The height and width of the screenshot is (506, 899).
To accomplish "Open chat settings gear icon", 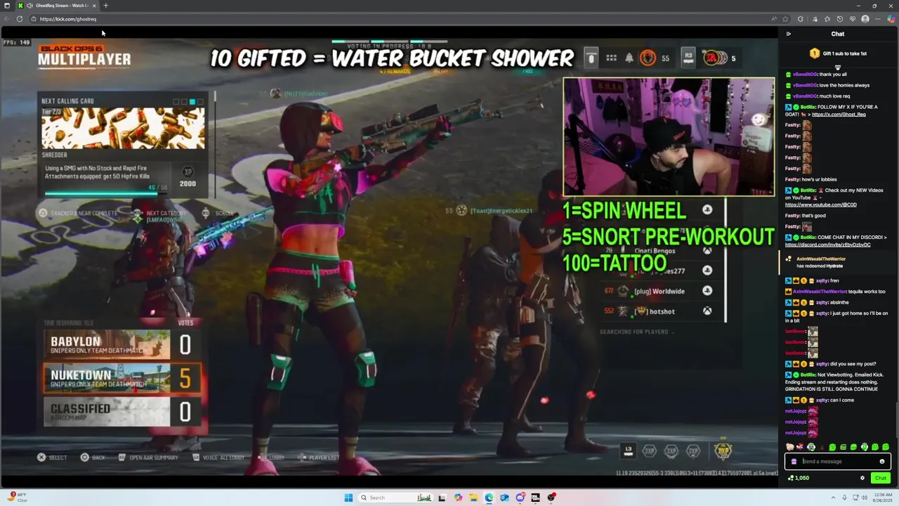I will 862,478.
